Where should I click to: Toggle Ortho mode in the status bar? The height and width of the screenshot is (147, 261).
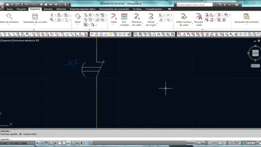(51, 143)
